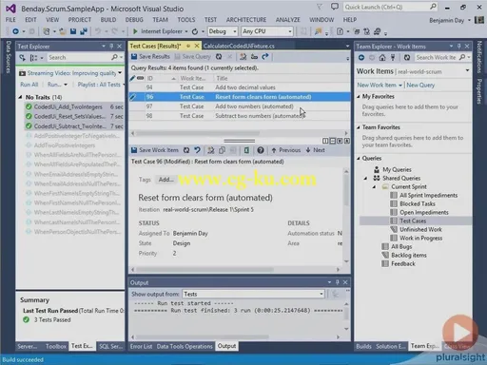Viewport: 487px width, 365px height.
Task: Open the TEAM menu
Action: point(160,20)
